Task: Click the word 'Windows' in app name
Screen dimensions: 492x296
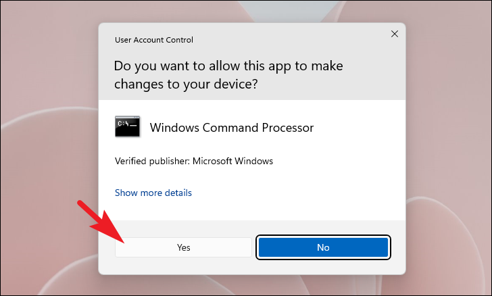Action: [171, 127]
